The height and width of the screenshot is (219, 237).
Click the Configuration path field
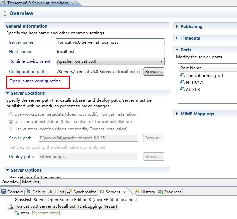click(98, 72)
